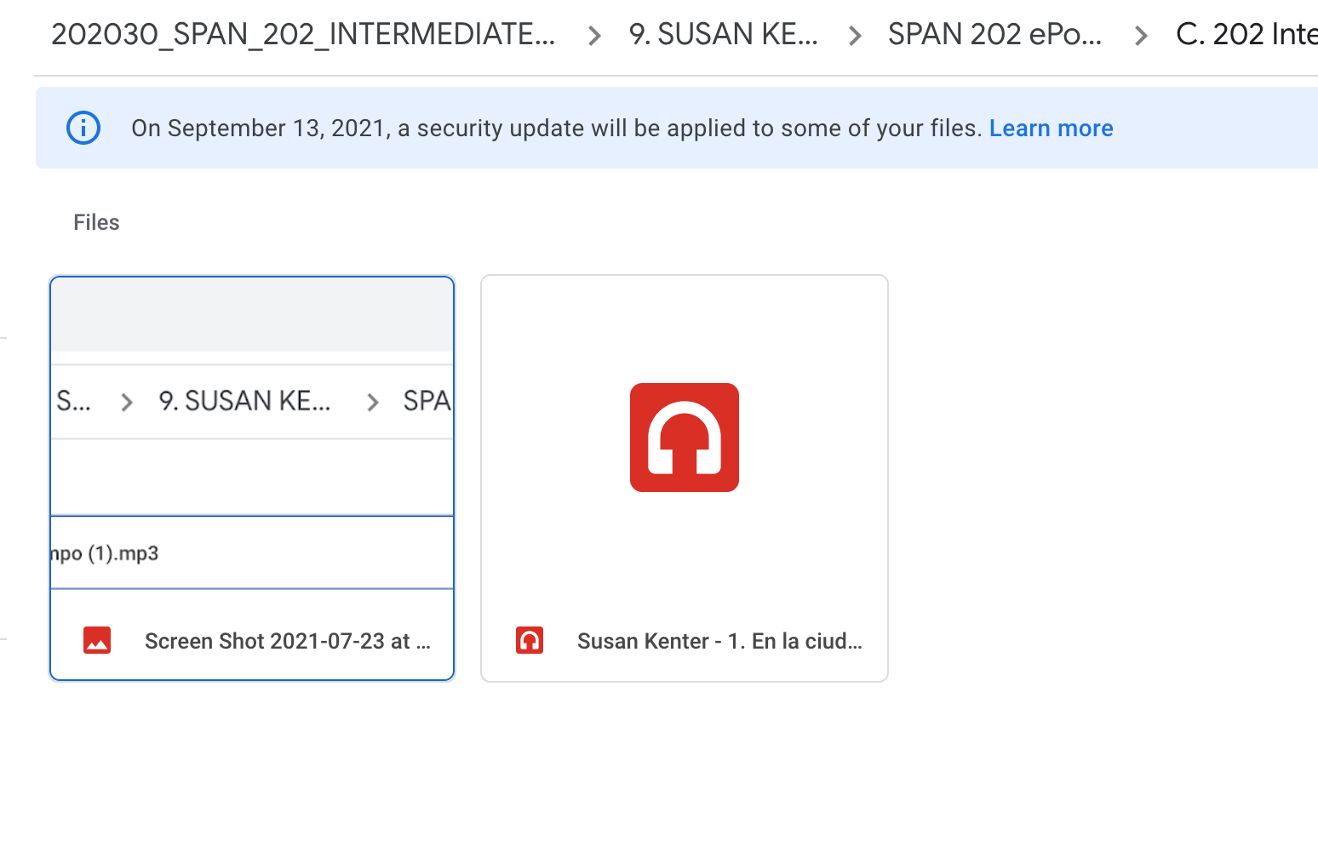Click chevron after SPAN 202 ePo... breadcrumb
The image size is (1318, 841).
pyautogui.click(x=1141, y=36)
